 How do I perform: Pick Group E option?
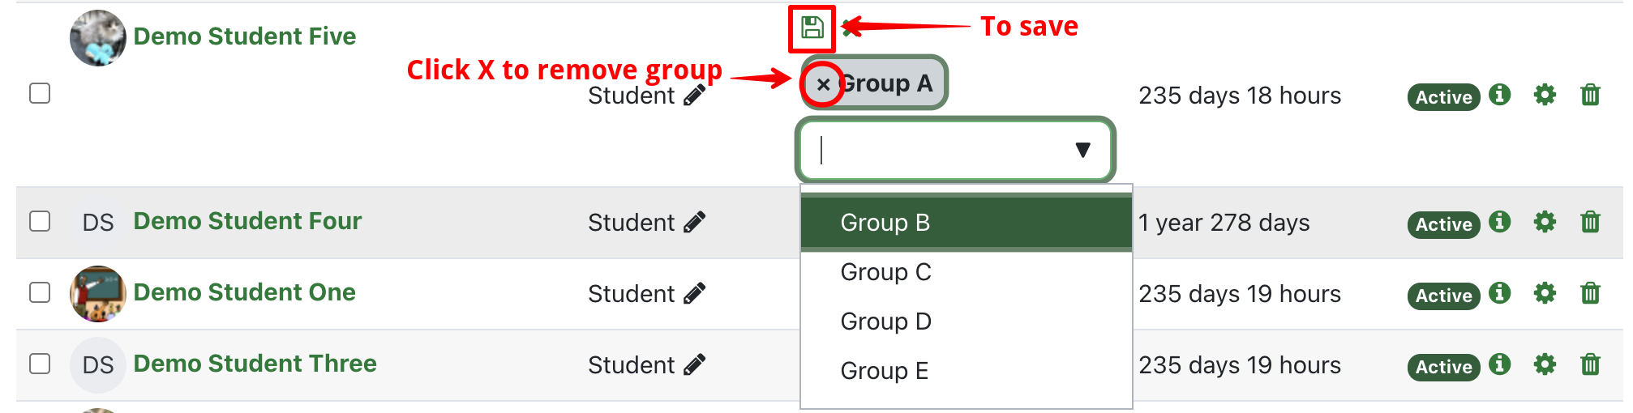tap(884, 371)
